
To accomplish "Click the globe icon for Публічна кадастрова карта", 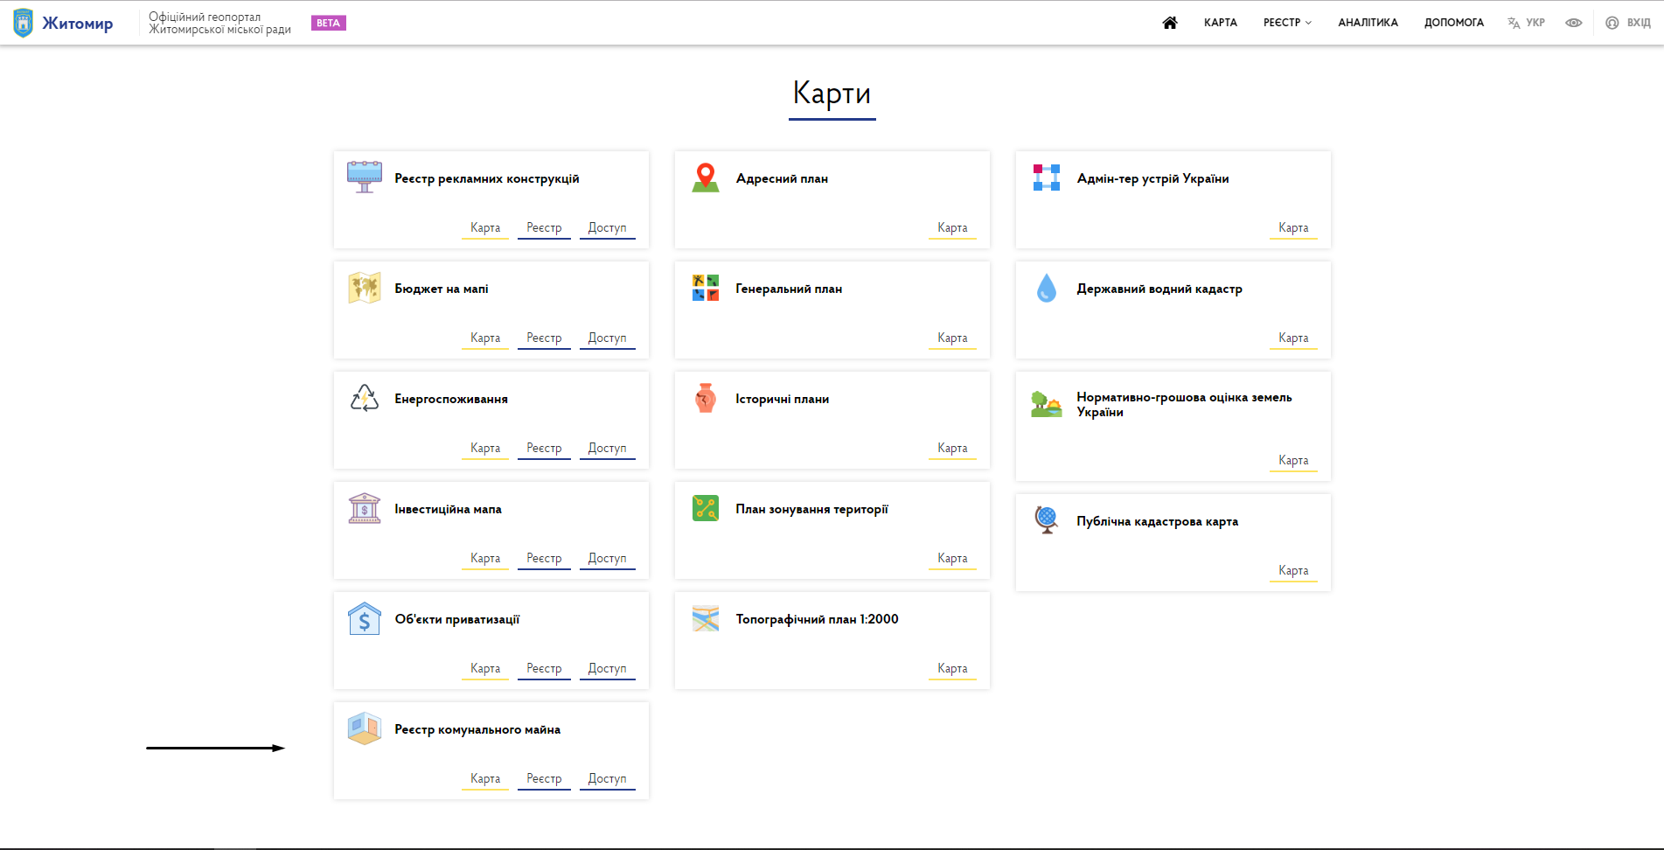I will (1047, 520).
